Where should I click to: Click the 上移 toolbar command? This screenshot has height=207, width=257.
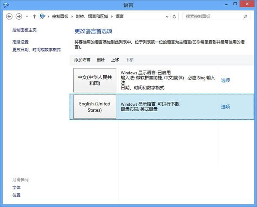point(115,60)
